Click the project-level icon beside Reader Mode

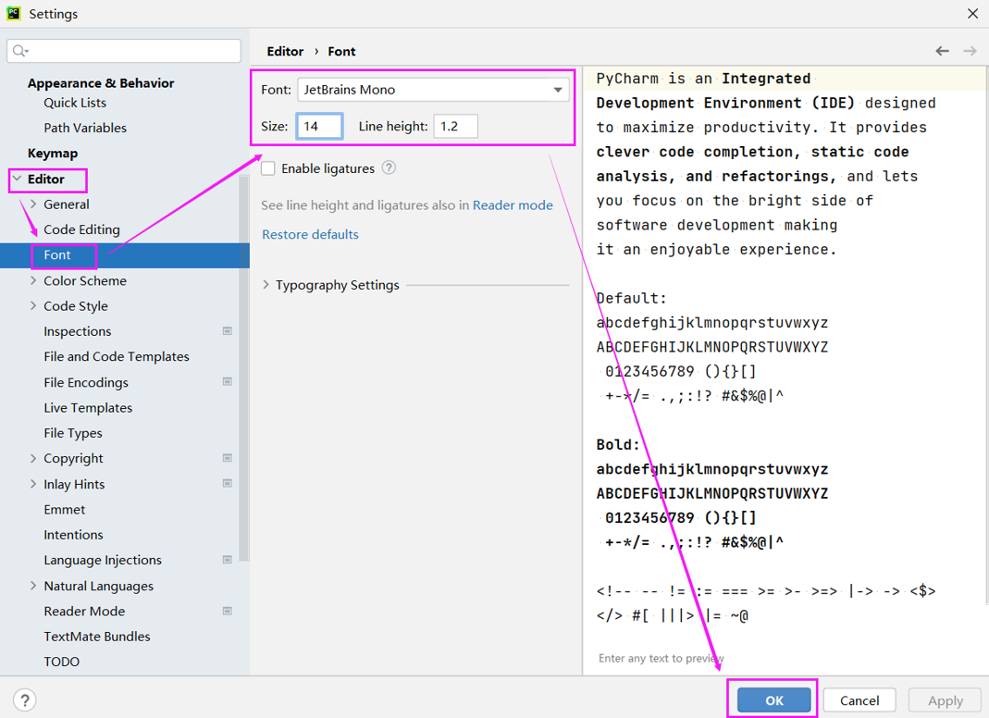[x=228, y=611]
